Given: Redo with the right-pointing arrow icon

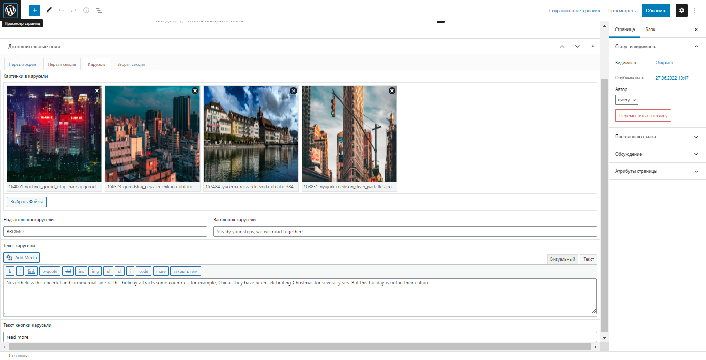Looking at the screenshot, I should pyautogui.click(x=74, y=10).
